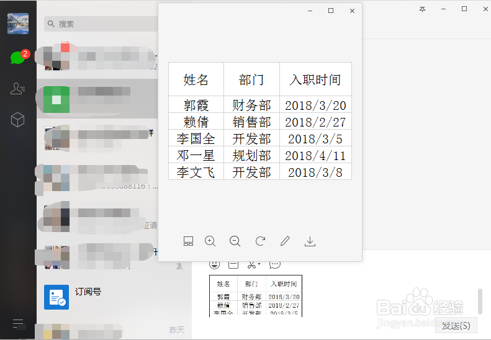Image resolution: width=491 pixels, height=340 pixels.
Task: Zoom in on the image viewer
Action: click(x=210, y=241)
